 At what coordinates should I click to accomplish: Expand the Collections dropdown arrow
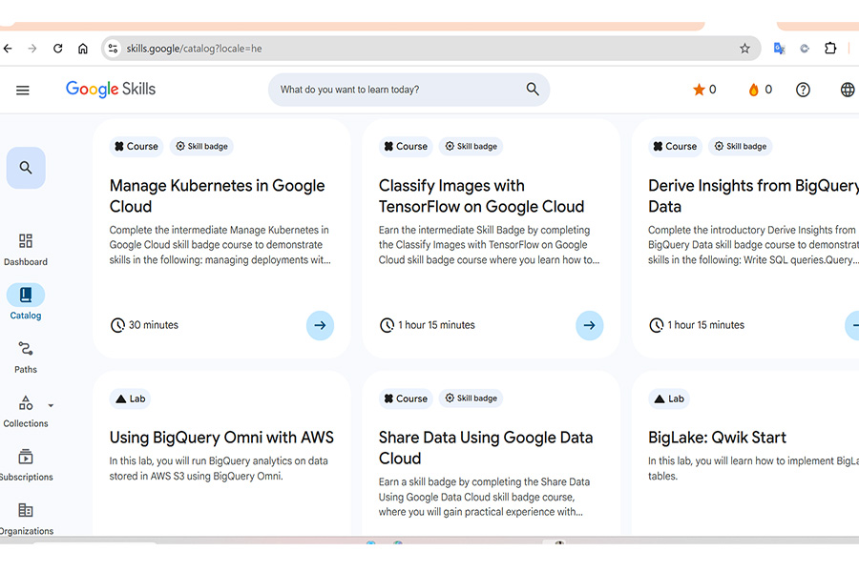(x=51, y=405)
